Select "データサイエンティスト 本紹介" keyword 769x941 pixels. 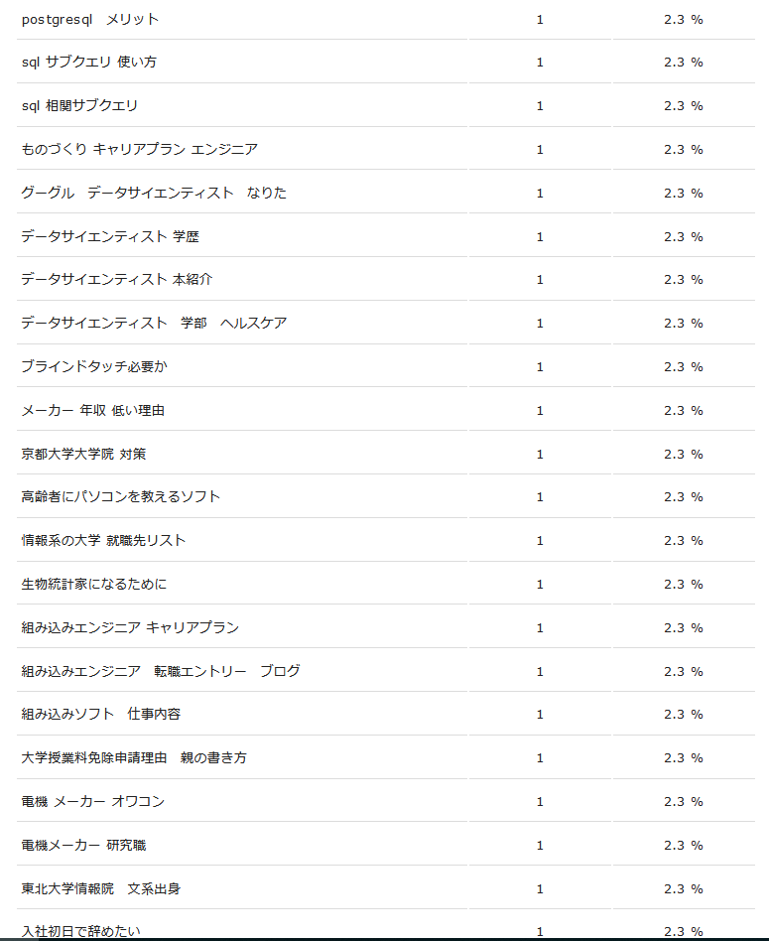pos(117,279)
